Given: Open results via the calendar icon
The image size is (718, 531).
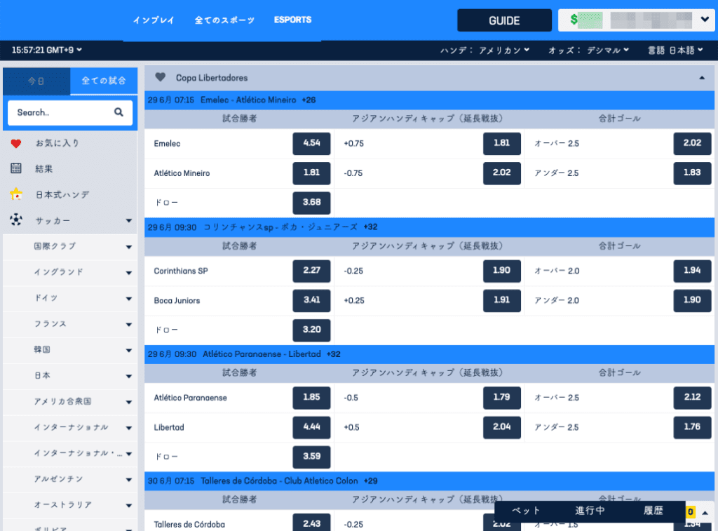Looking at the screenshot, I should [16, 168].
